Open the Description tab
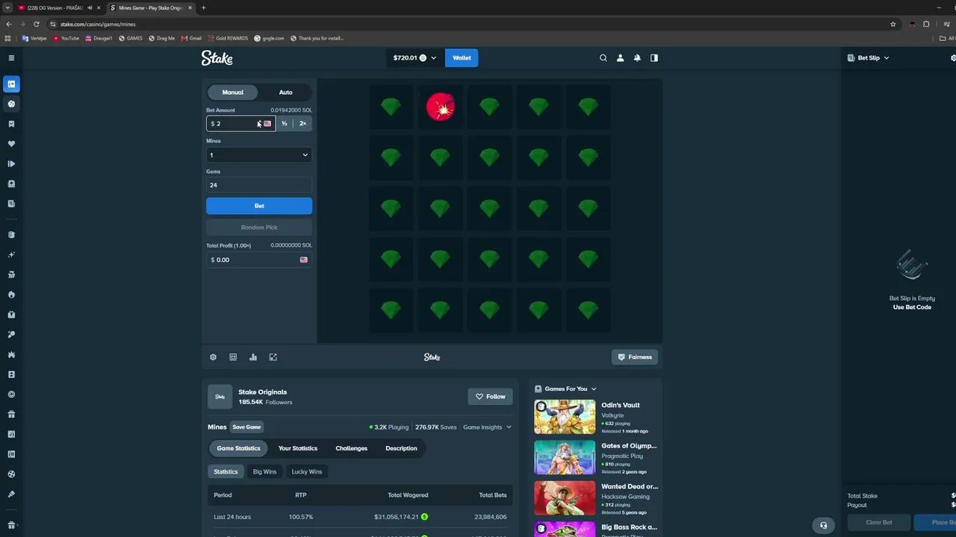The height and width of the screenshot is (537, 956). 401,448
